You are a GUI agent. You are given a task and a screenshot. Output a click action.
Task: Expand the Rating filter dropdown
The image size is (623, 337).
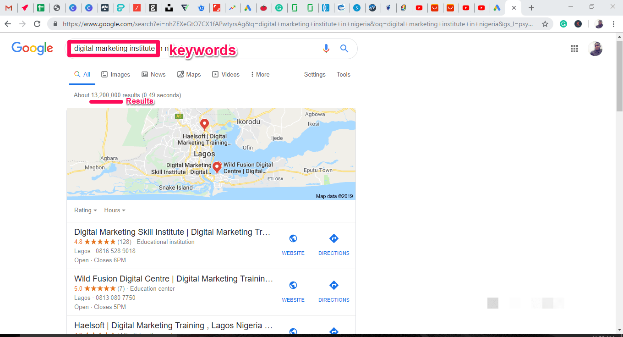click(x=85, y=210)
